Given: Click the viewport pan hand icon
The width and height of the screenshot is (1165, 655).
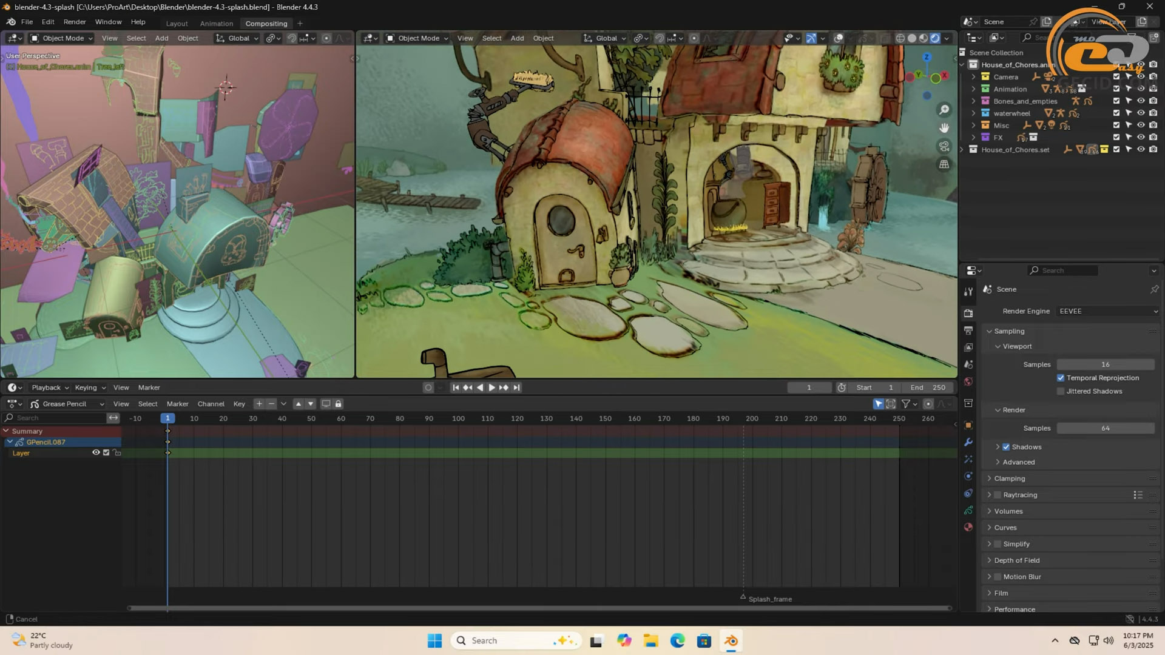Looking at the screenshot, I should tap(944, 128).
